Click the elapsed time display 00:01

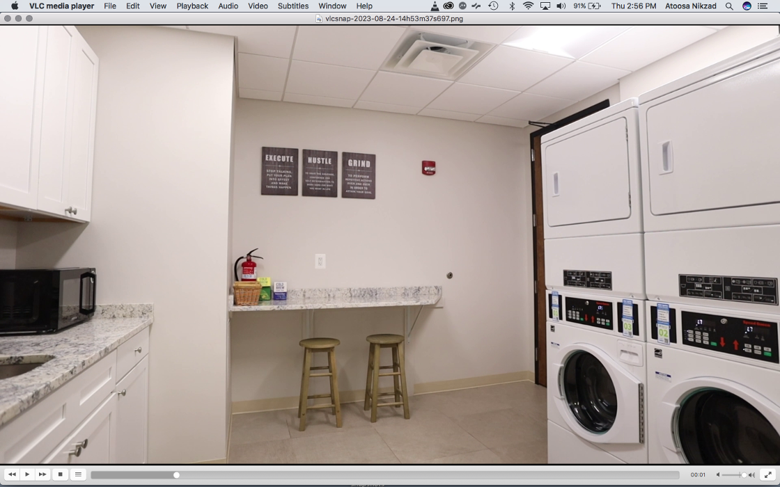pos(698,475)
